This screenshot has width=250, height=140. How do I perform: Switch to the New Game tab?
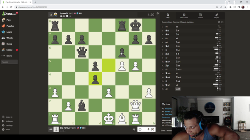184,16
